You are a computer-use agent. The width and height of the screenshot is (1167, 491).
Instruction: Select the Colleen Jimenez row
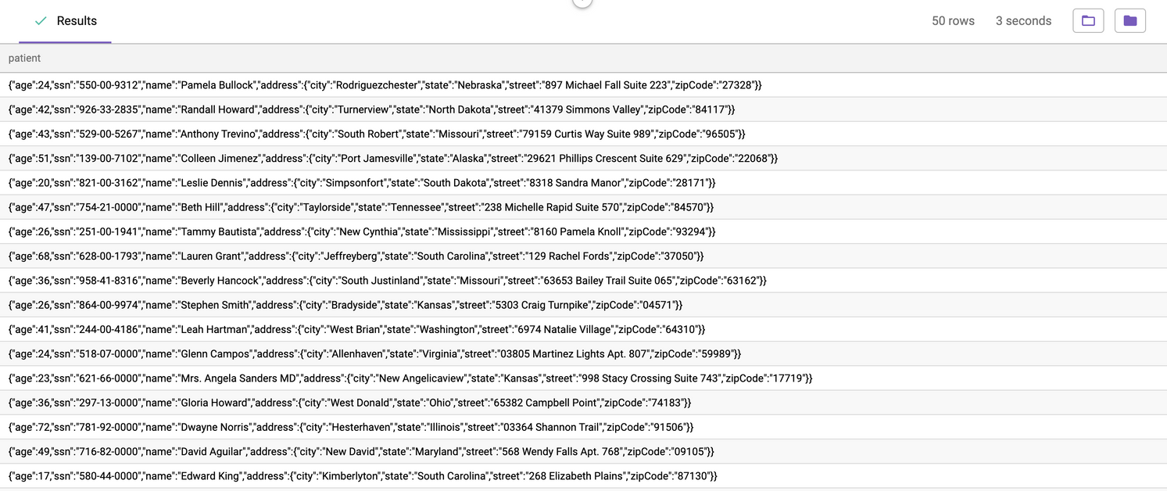tap(392, 158)
